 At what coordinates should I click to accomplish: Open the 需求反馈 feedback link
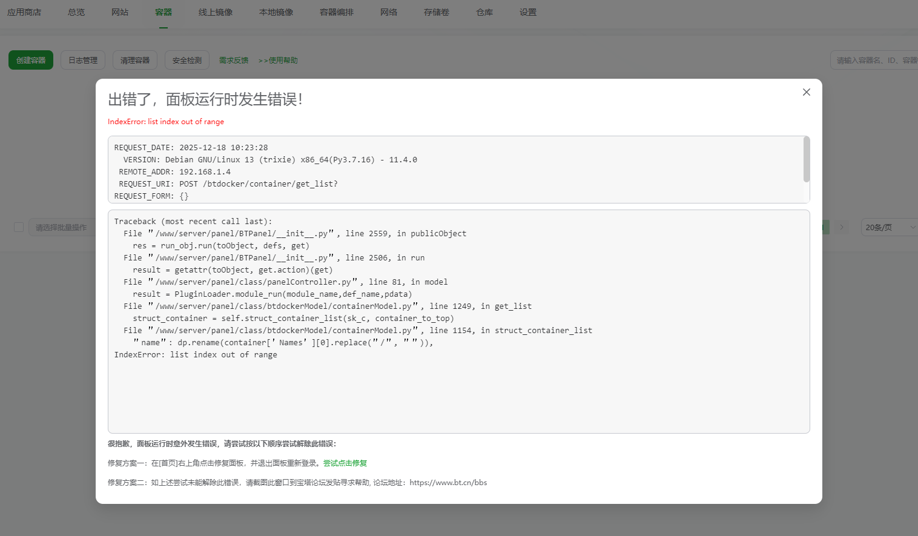pyautogui.click(x=234, y=60)
